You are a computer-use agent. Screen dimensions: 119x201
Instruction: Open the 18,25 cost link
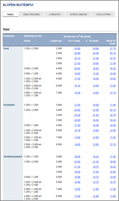(113, 167)
